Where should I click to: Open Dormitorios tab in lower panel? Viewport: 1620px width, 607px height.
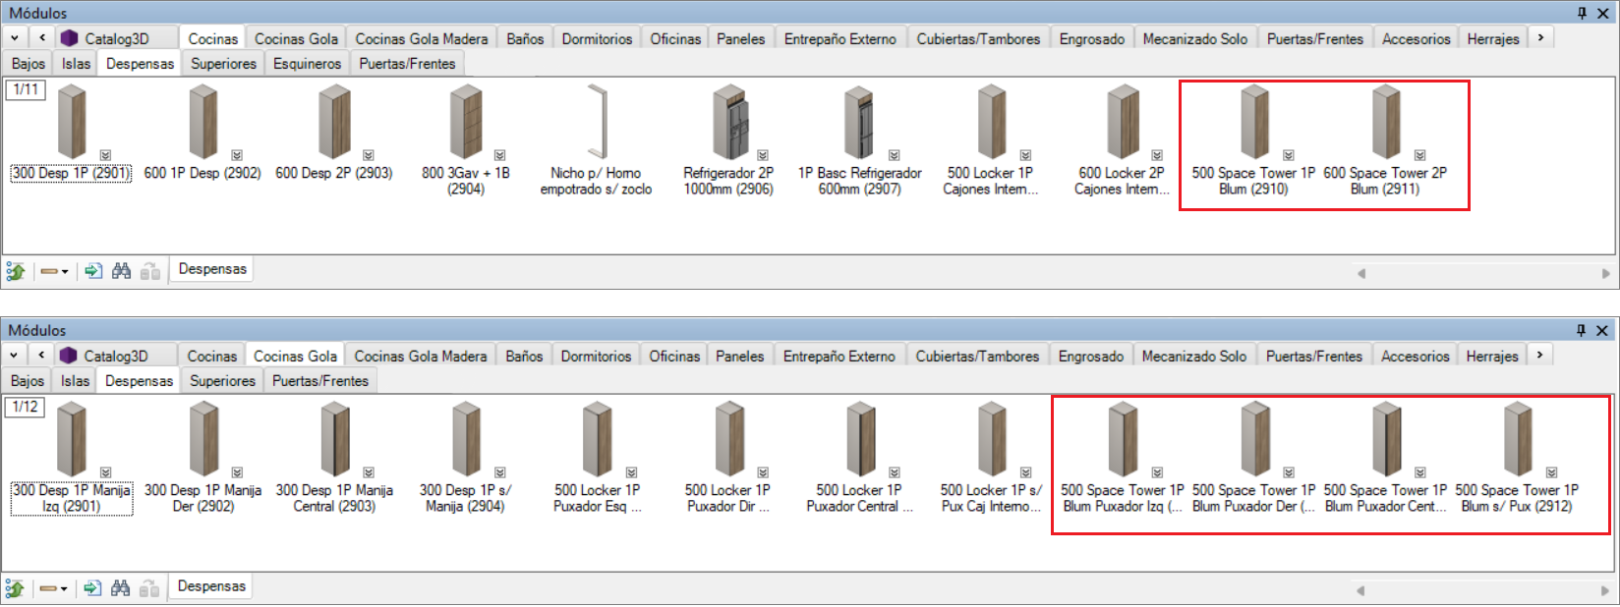pyautogui.click(x=596, y=356)
